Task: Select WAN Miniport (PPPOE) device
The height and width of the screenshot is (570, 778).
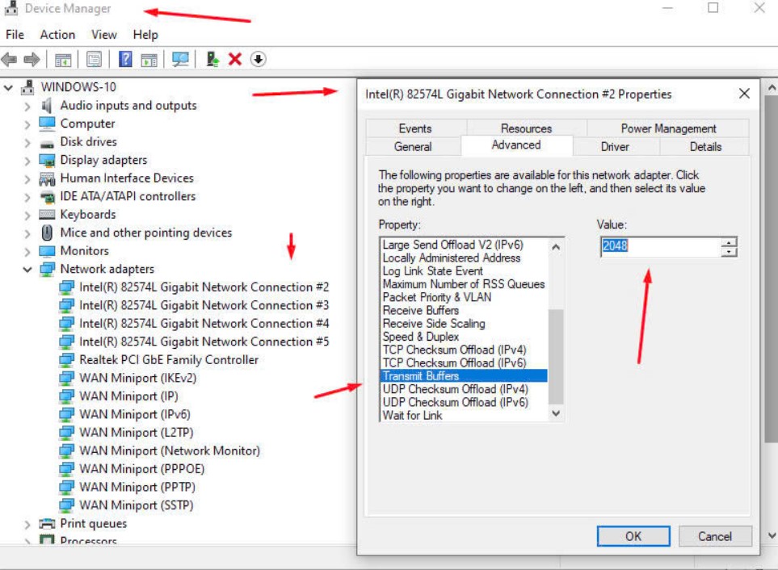Action: pos(142,469)
